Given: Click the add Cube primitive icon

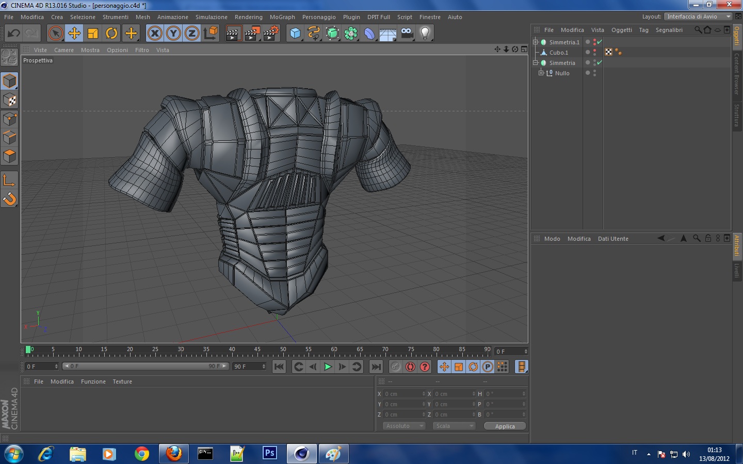Looking at the screenshot, I should coord(295,34).
